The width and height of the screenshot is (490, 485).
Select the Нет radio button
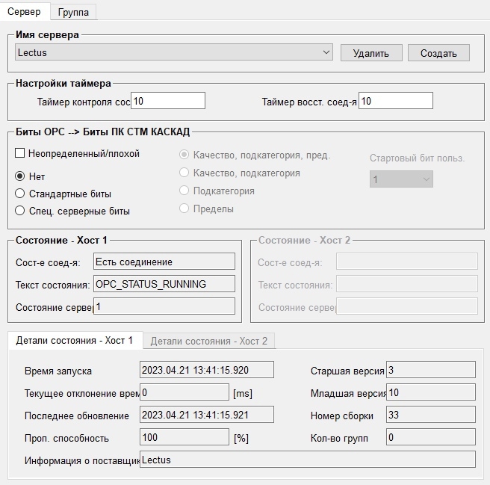point(19,176)
